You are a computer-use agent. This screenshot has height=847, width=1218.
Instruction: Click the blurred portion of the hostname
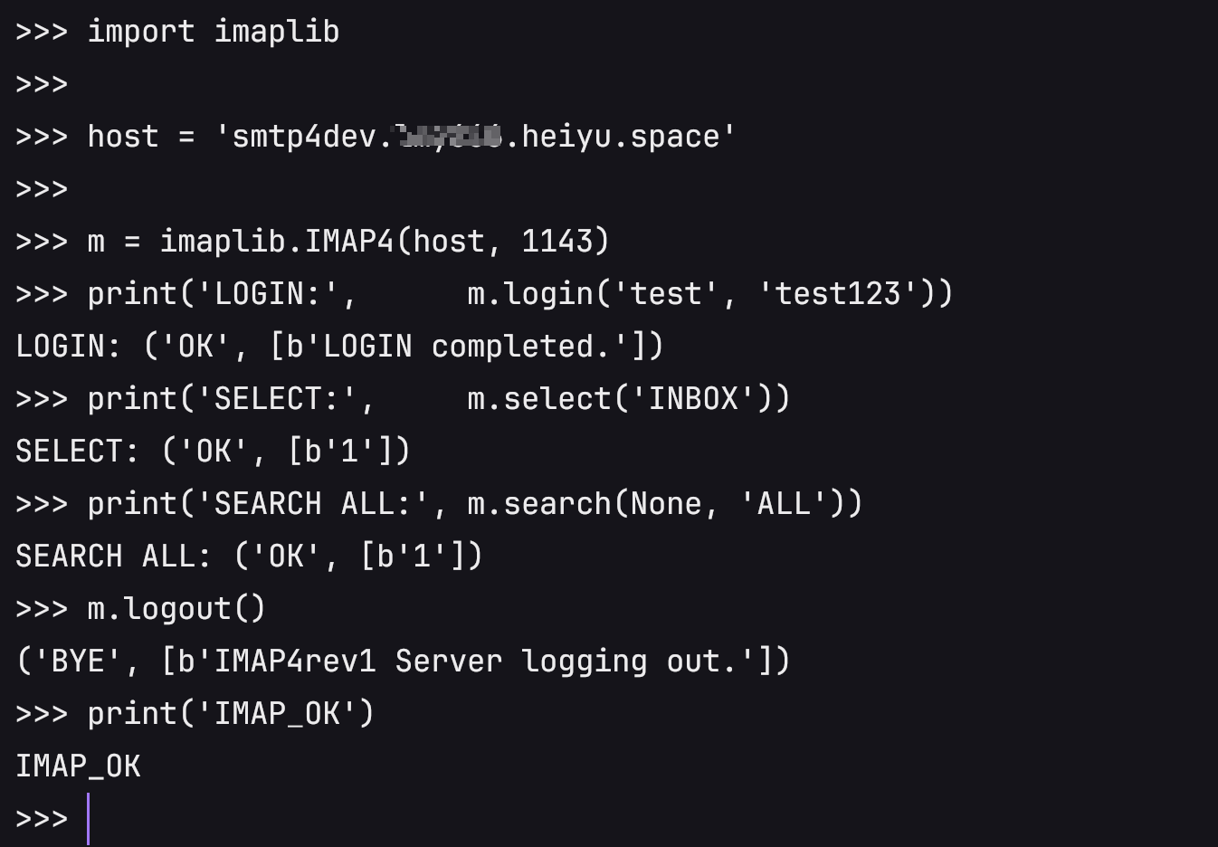pyautogui.click(x=450, y=137)
